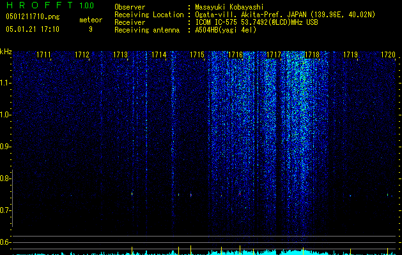402x255 pixels.
Task: Click the meteor count value 9
Action: 91,29
